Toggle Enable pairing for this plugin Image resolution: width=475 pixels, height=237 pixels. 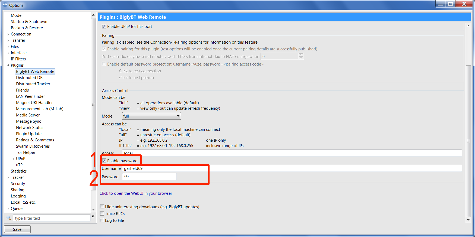(104, 49)
